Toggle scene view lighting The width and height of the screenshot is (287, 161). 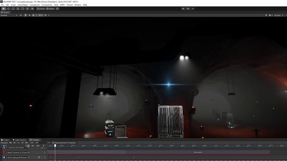(x=26, y=15)
